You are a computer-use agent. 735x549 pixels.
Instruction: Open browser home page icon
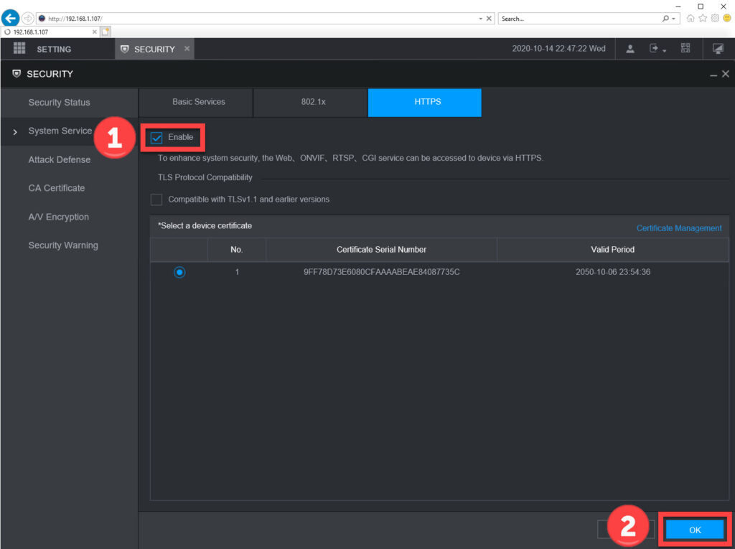(690, 19)
